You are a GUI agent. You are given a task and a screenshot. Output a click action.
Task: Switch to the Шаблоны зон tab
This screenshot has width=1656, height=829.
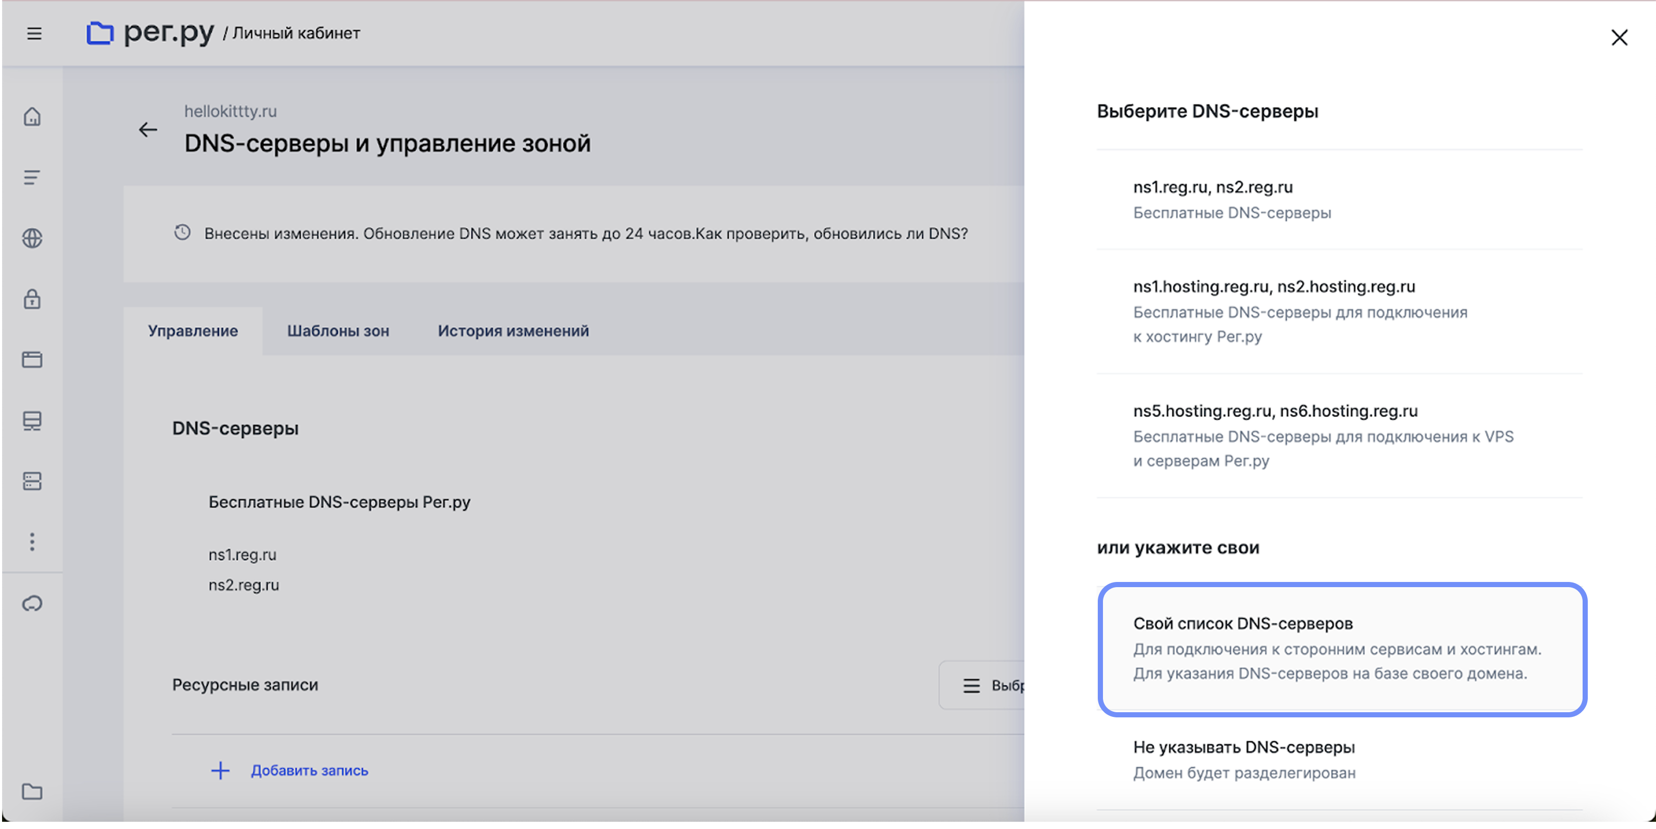tap(338, 331)
